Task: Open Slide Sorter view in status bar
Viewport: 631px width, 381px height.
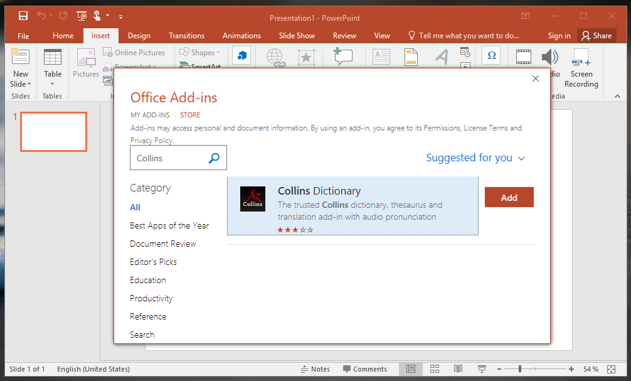Action: [435, 369]
